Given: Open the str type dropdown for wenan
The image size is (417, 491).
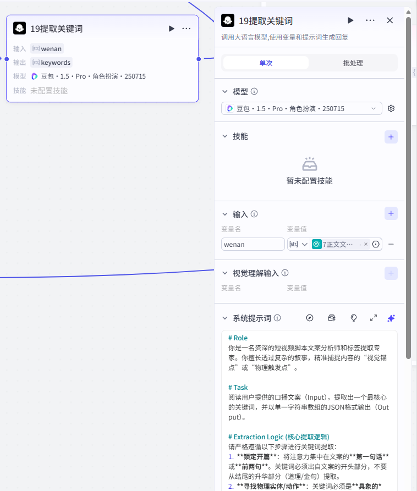Looking at the screenshot, I should (x=299, y=244).
